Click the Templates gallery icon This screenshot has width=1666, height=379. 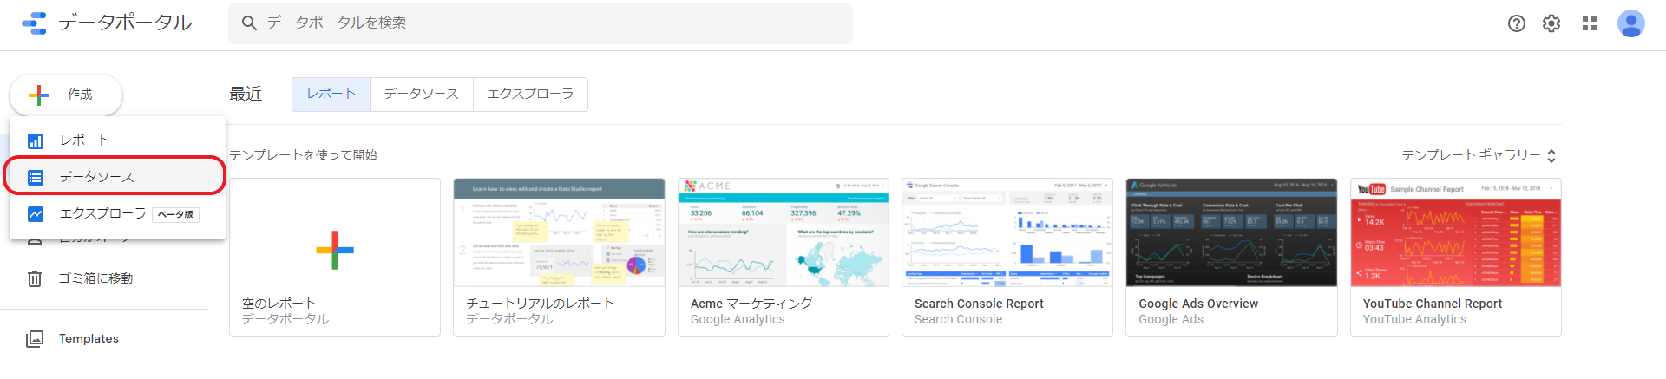[35, 338]
